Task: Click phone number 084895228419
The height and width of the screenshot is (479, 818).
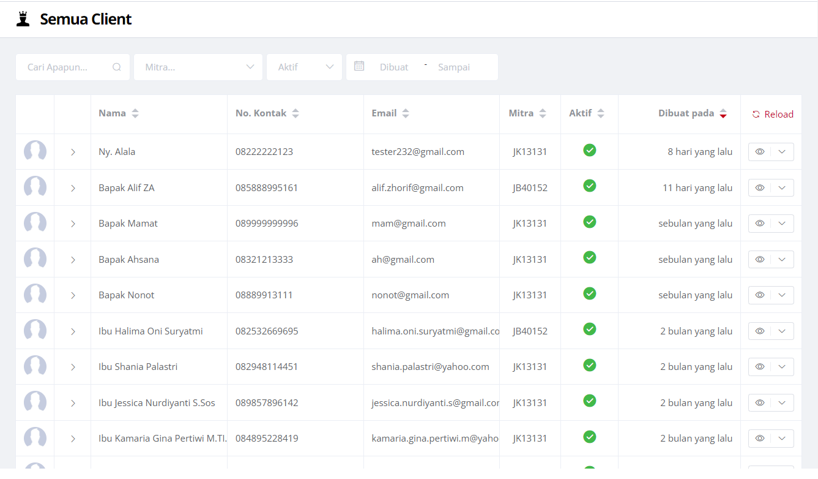Action: (267, 439)
